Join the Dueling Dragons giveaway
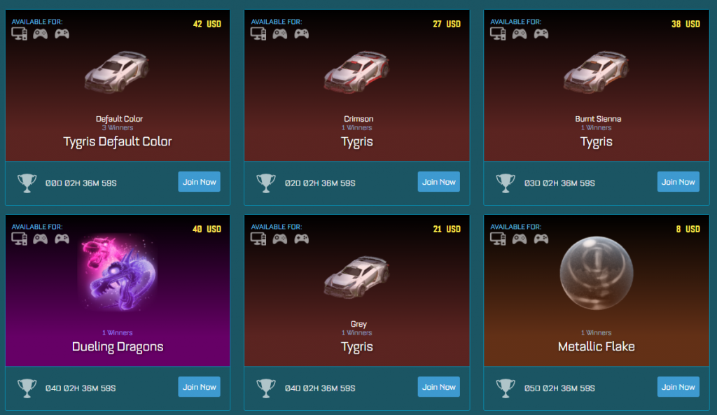 (x=200, y=387)
